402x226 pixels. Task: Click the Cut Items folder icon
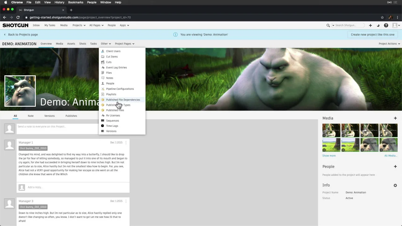click(103, 56)
